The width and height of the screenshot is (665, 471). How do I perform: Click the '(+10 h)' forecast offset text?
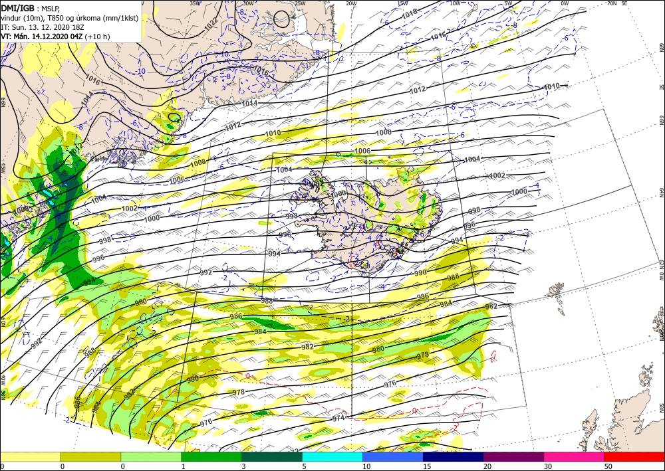click(x=97, y=37)
